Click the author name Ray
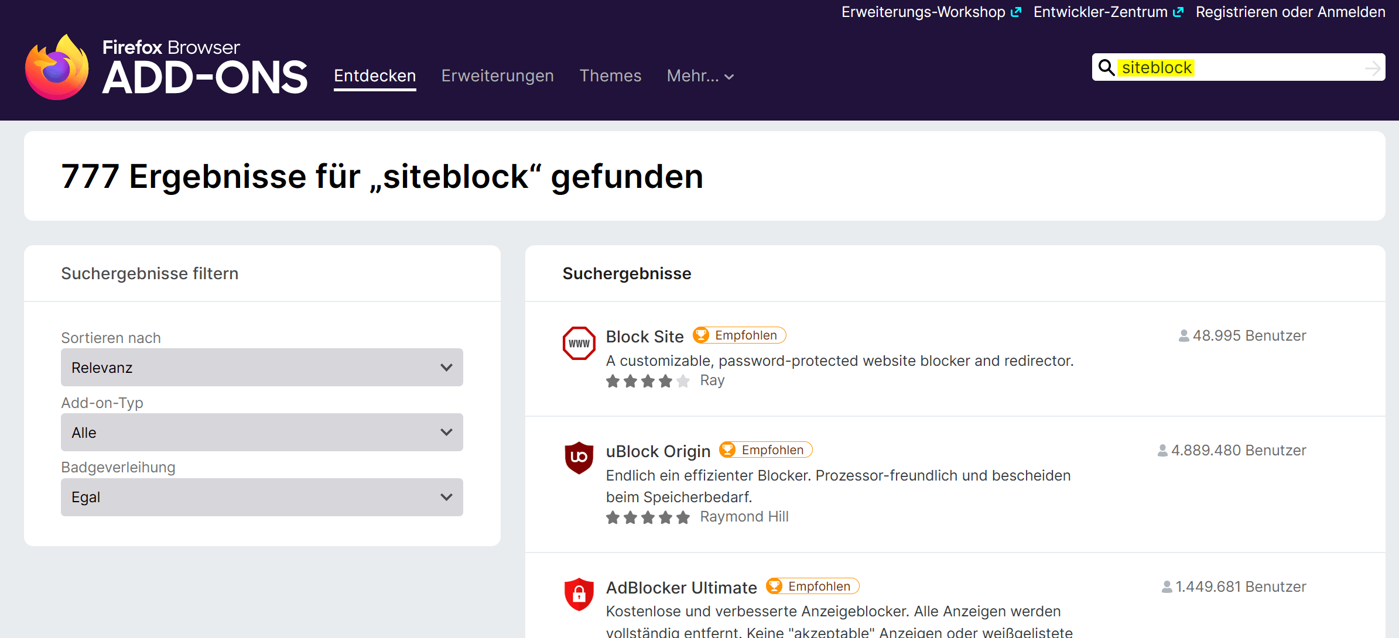The width and height of the screenshot is (1399, 638). (x=712, y=380)
